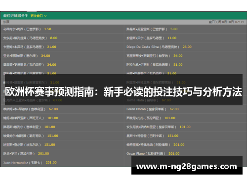Image resolution: width=247 pixels, height=179 pixels.
Task: Select 101.00 odds for 萨纳布里亚 (皇家贝蒂斯)
Action: tap(185, 127)
